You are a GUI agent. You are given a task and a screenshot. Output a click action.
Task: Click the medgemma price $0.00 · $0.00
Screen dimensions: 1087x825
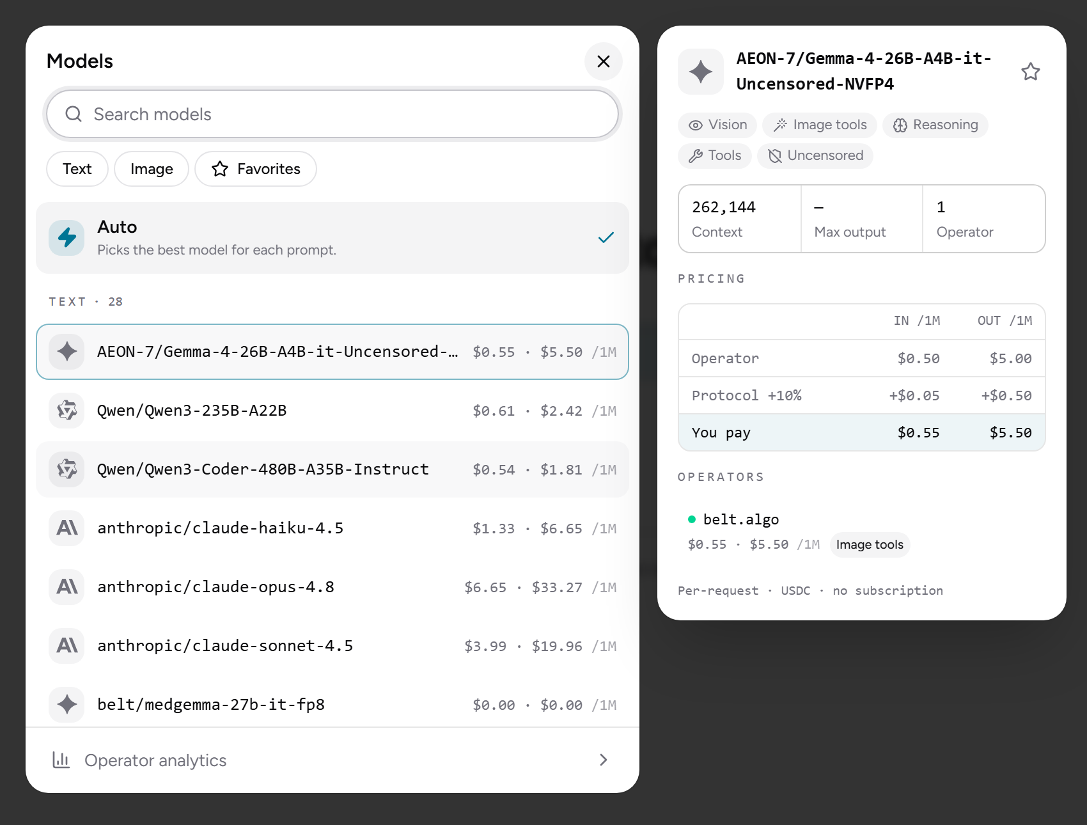click(528, 705)
